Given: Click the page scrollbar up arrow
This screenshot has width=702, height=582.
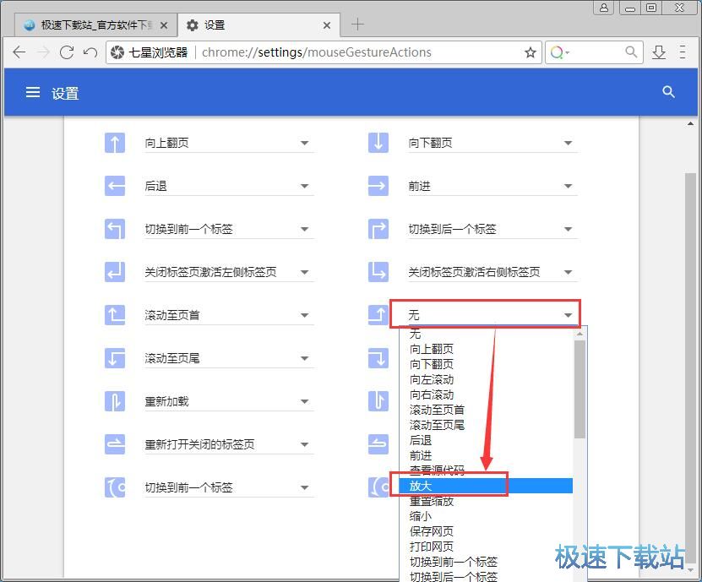Looking at the screenshot, I should 690,123.
